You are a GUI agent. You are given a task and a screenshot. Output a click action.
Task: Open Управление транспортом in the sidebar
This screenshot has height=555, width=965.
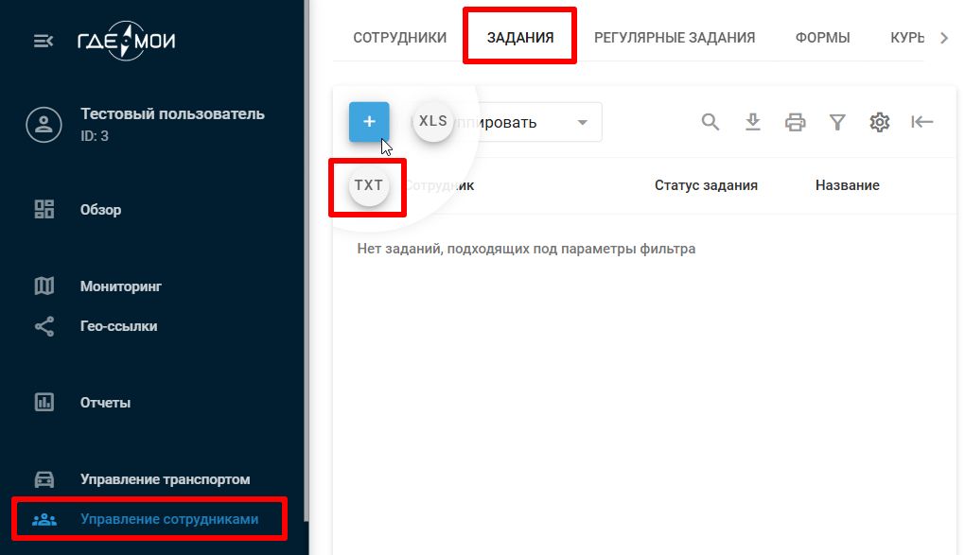pos(43,478)
